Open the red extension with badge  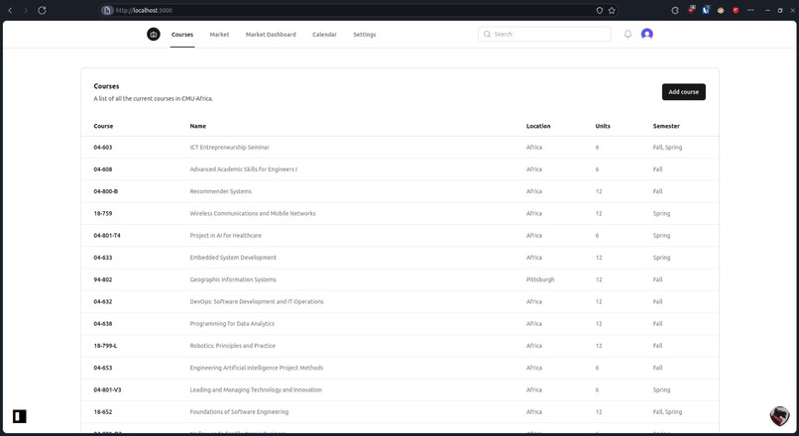click(x=691, y=10)
